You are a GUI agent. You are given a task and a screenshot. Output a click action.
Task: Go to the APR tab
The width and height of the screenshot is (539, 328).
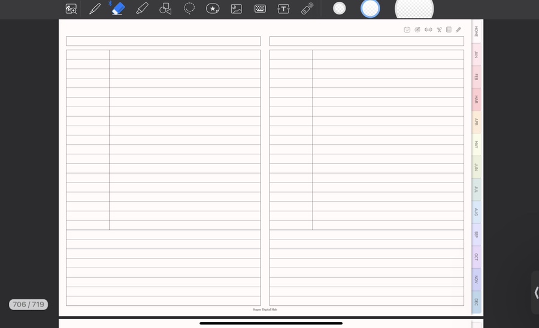click(476, 122)
